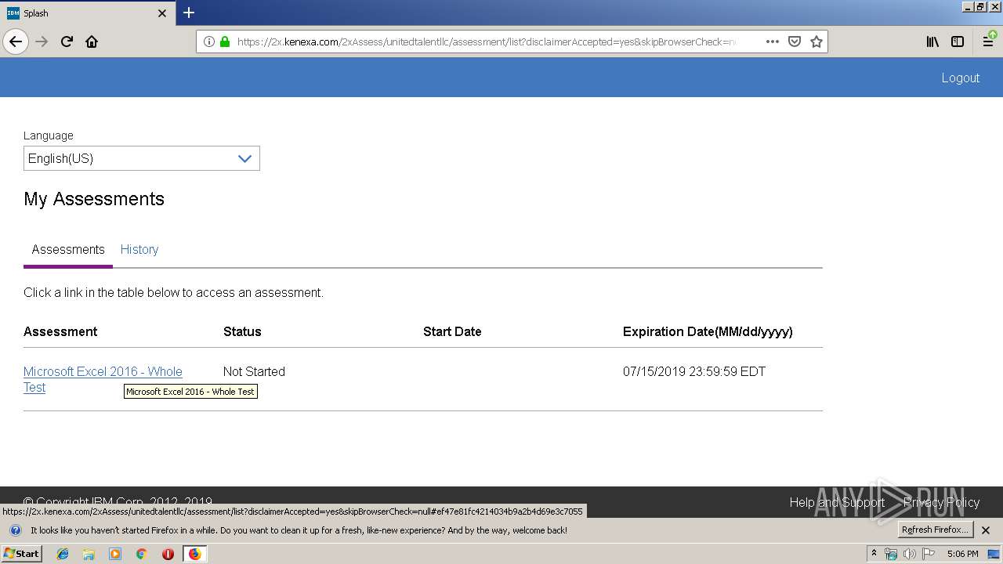
Task: Toggle the Firefox sidebar
Action: tap(958, 42)
